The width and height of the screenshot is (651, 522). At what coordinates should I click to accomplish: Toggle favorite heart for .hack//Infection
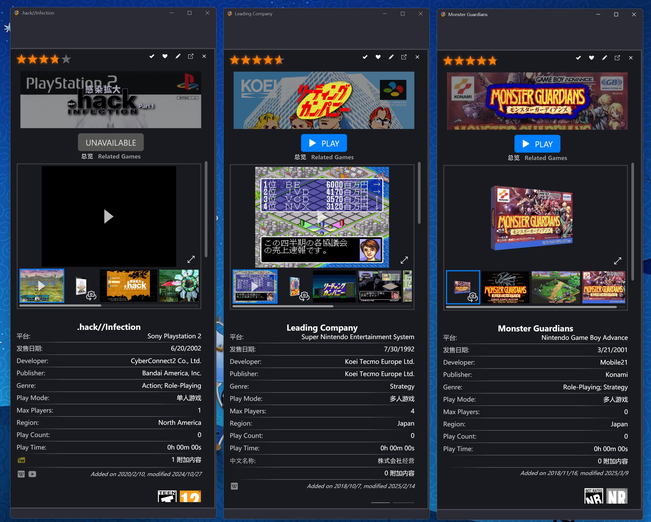pyautogui.click(x=165, y=56)
